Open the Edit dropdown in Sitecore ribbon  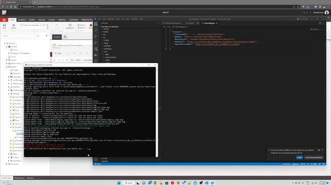pyautogui.click(x=13, y=26)
